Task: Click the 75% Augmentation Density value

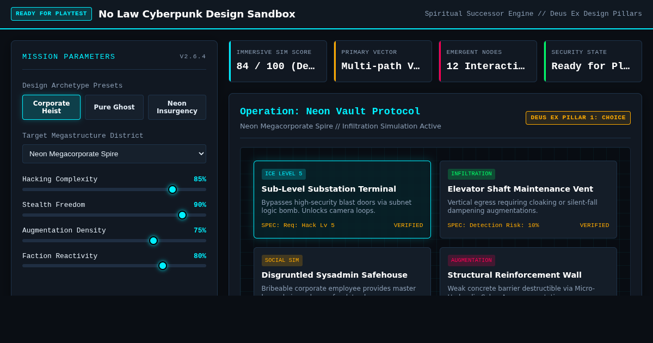Action: click(200, 230)
